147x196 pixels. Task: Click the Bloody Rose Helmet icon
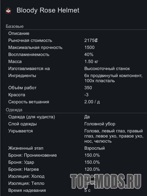tap(8, 11)
